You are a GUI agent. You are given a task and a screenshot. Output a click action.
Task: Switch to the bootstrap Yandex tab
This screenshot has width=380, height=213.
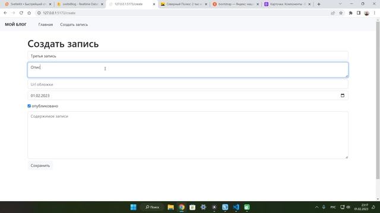click(x=236, y=4)
